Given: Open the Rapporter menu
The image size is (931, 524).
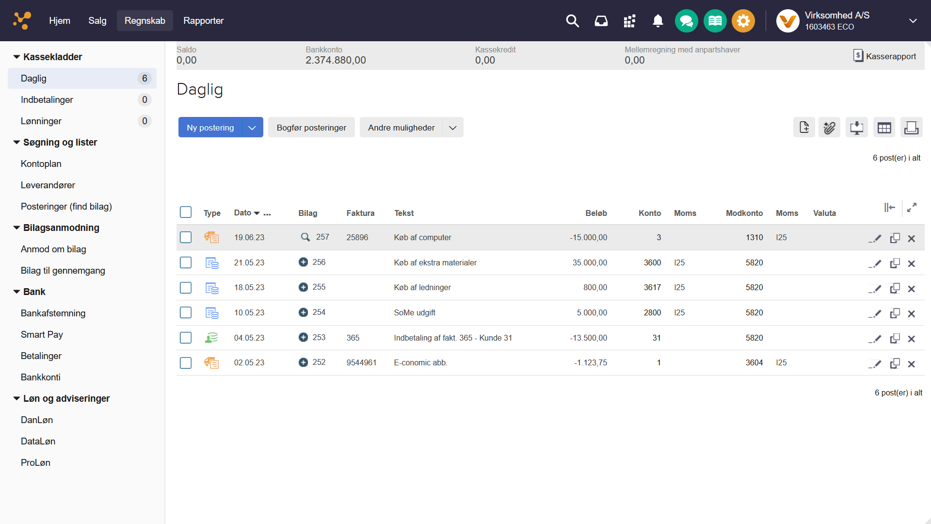Looking at the screenshot, I should click(x=203, y=21).
